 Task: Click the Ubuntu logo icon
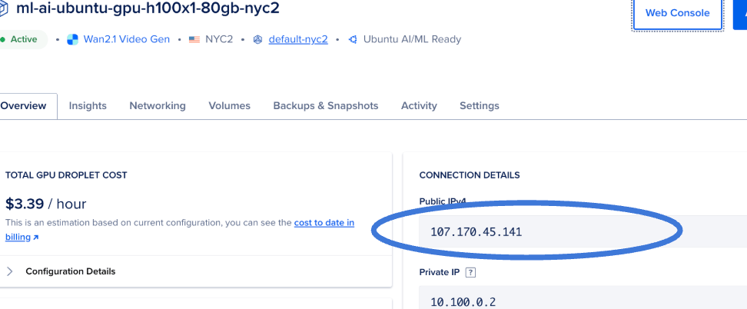click(x=353, y=39)
